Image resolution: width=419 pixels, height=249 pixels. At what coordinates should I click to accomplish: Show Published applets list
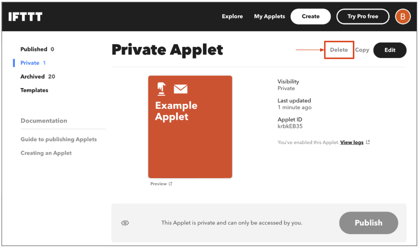point(37,49)
